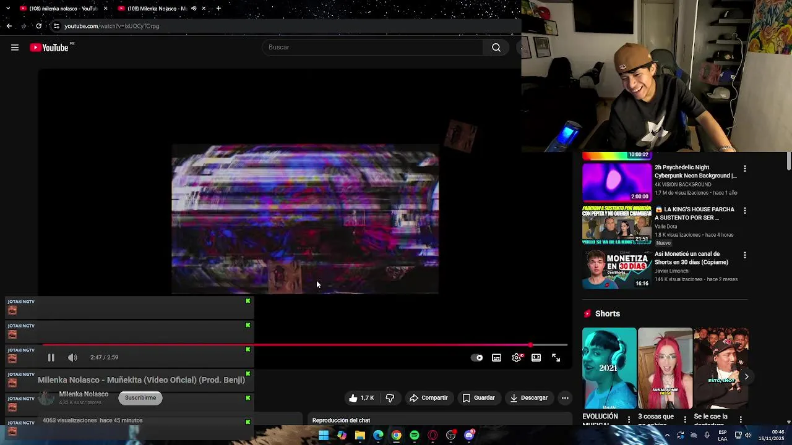
Task: Open the Se le cae la short
Action: [721, 368]
